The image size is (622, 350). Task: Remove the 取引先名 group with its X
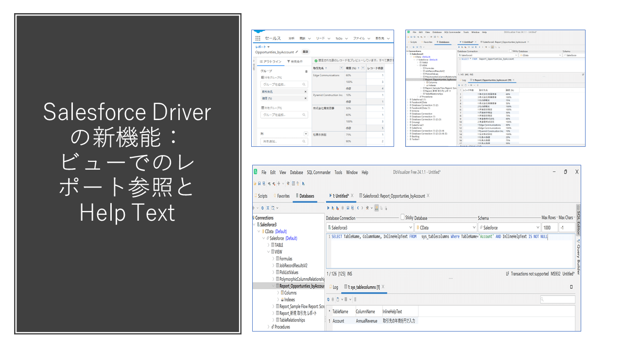tap(305, 91)
